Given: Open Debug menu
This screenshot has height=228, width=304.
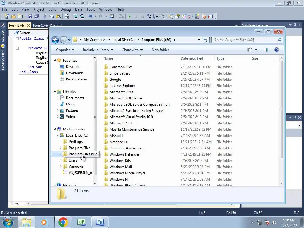Looking at the screenshot, I should 66,9.
